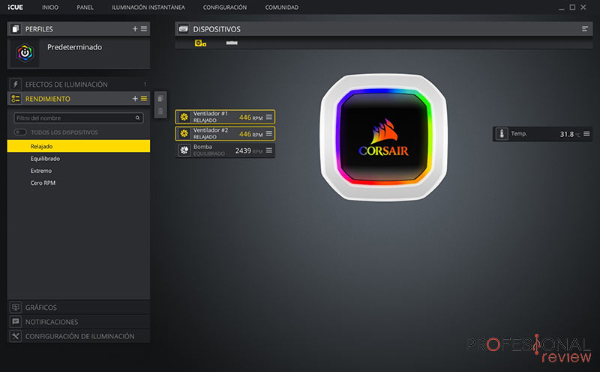Expand Configuración de Iluminación section

79,337
